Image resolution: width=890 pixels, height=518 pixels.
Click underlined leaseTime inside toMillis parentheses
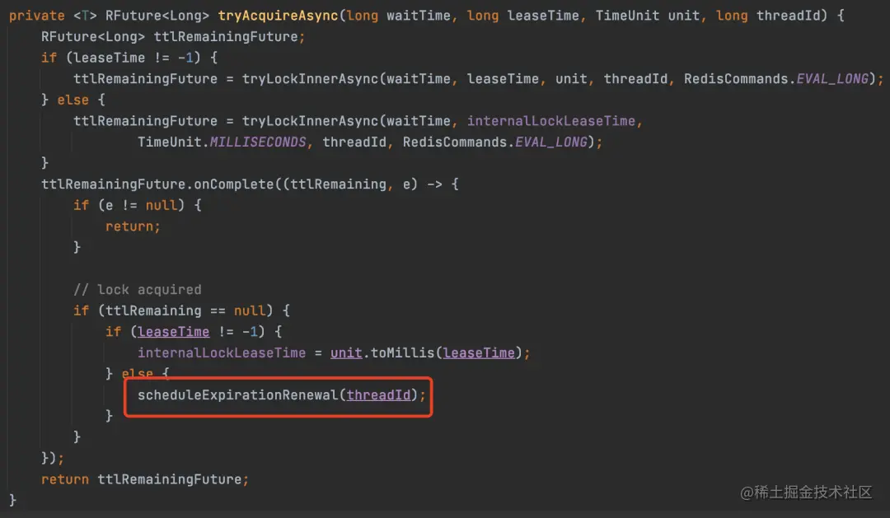[x=479, y=353]
